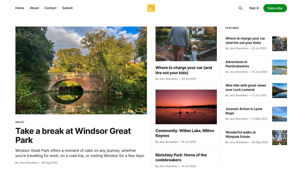Click the yellow smiley site logo

(151, 8)
